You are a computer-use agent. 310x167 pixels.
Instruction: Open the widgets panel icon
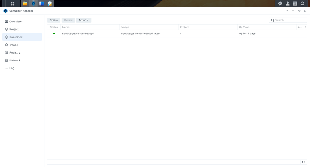[x=295, y=3]
